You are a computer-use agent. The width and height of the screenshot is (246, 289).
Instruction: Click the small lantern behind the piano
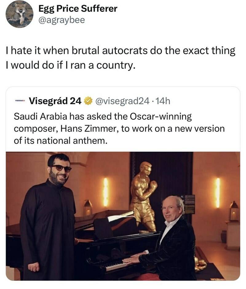coord(88,208)
